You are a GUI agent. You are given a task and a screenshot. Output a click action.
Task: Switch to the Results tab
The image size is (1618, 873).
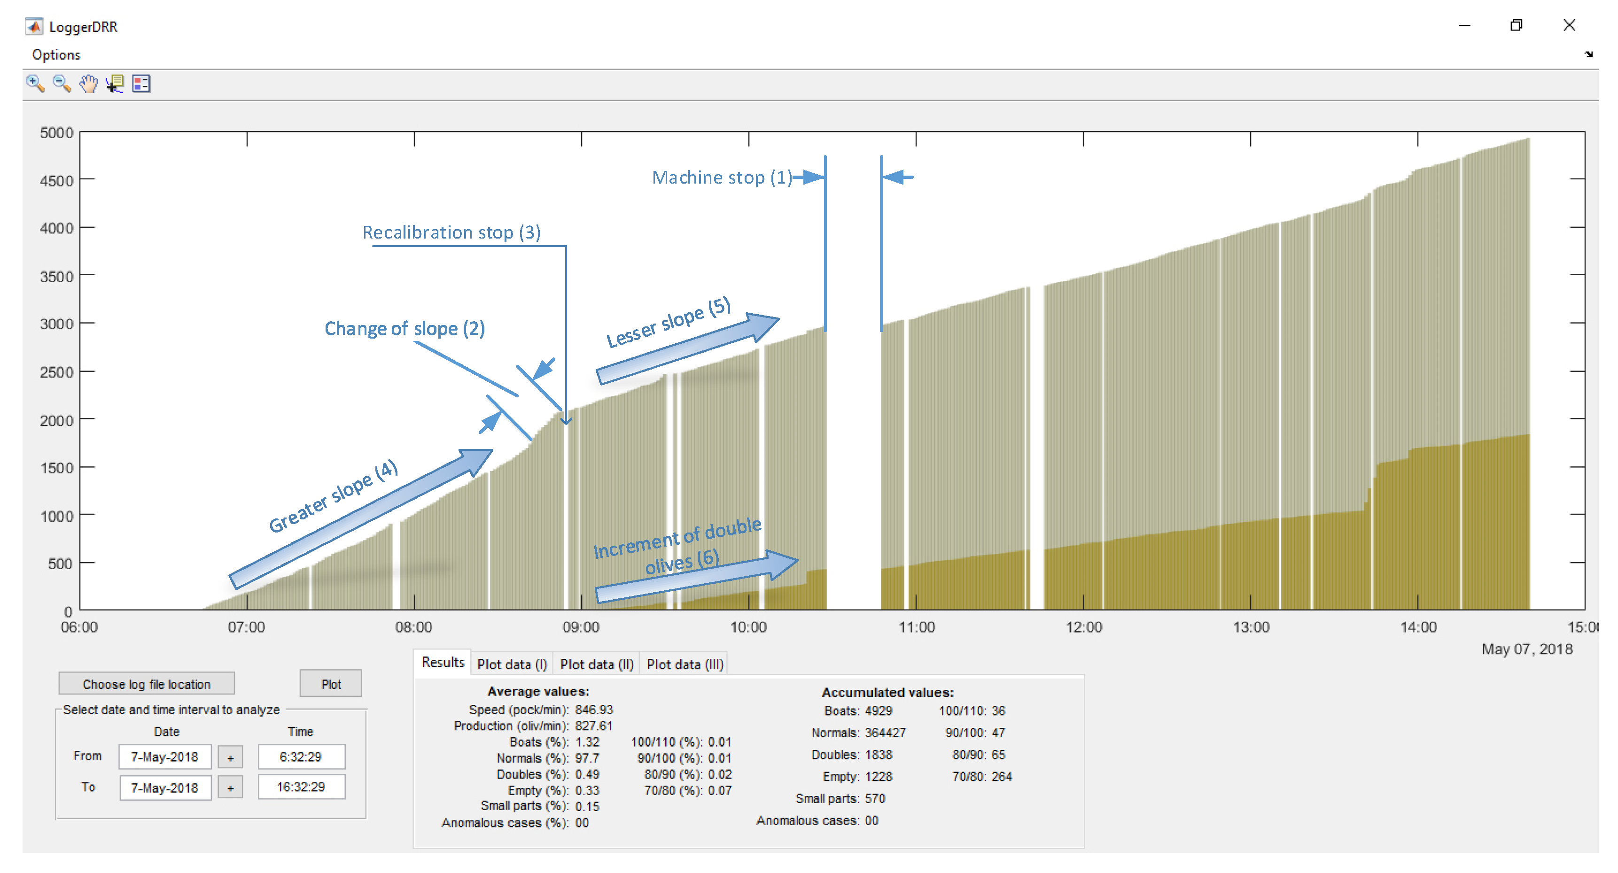(x=443, y=663)
